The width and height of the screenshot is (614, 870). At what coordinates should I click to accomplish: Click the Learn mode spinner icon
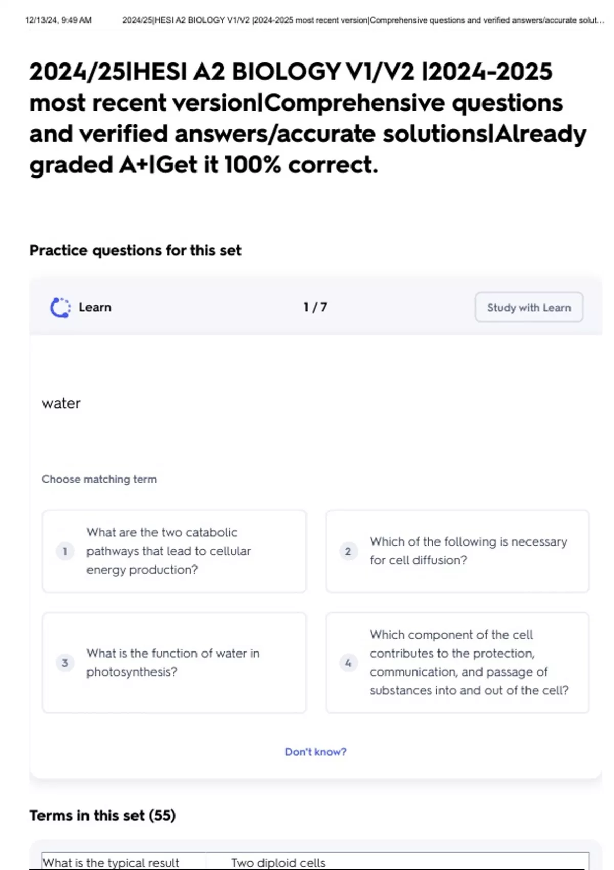click(x=60, y=308)
